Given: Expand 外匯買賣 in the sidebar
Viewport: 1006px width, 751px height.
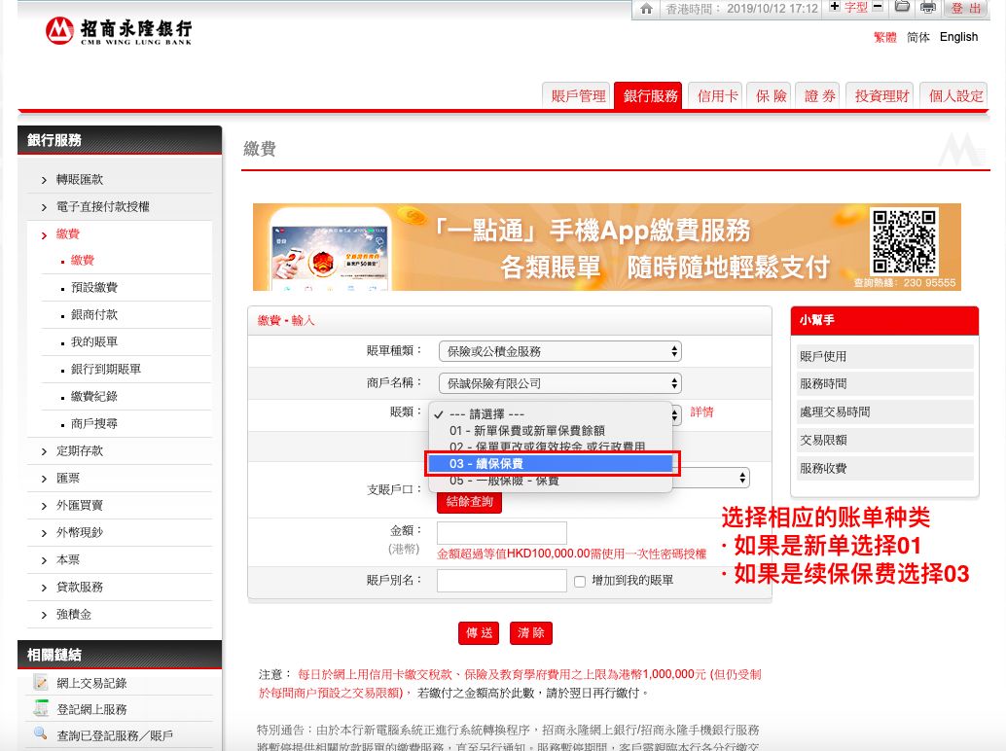Looking at the screenshot, I should 80,506.
